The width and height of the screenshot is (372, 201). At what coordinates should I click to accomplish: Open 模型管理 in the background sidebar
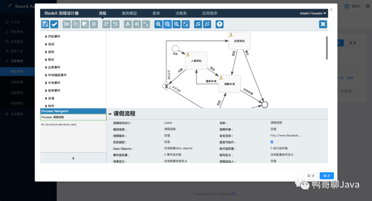(17, 71)
